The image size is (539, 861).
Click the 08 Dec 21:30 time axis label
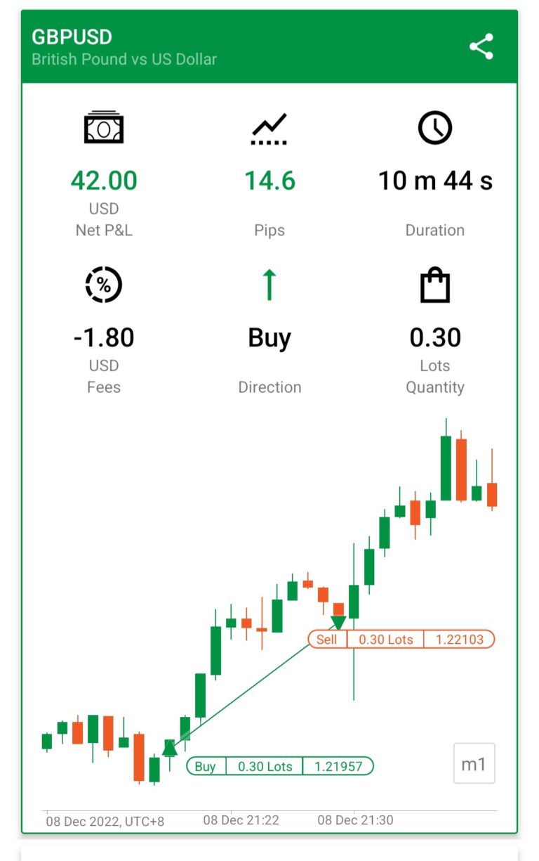click(355, 820)
